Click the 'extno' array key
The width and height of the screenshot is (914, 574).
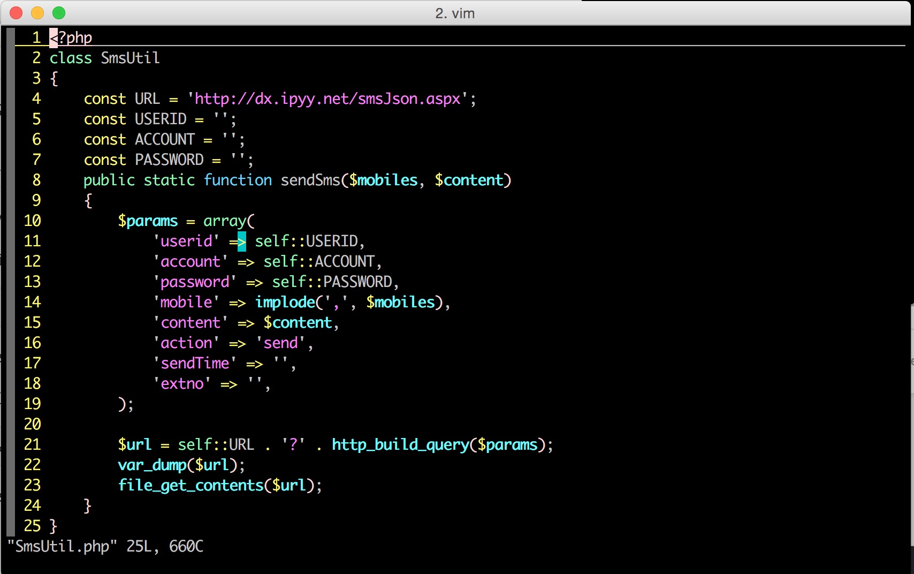pos(182,384)
